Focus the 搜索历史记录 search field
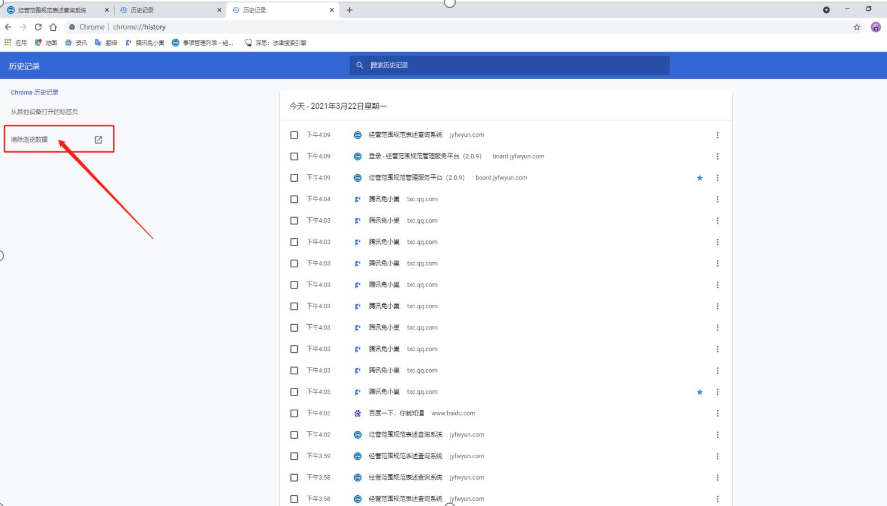887x506 pixels. click(513, 65)
